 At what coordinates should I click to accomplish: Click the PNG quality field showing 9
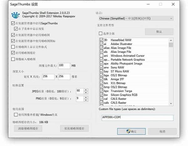80,99
